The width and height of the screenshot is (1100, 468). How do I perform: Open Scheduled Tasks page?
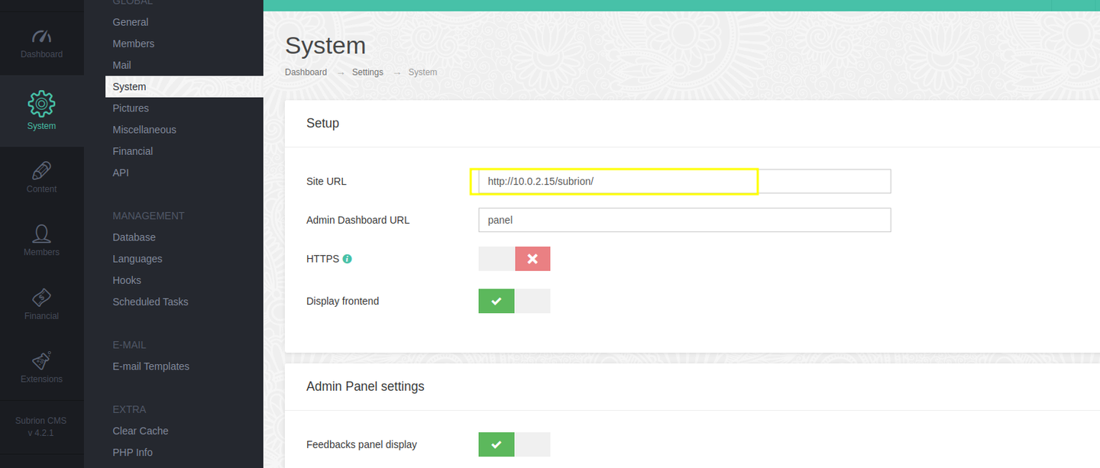click(150, 302)
